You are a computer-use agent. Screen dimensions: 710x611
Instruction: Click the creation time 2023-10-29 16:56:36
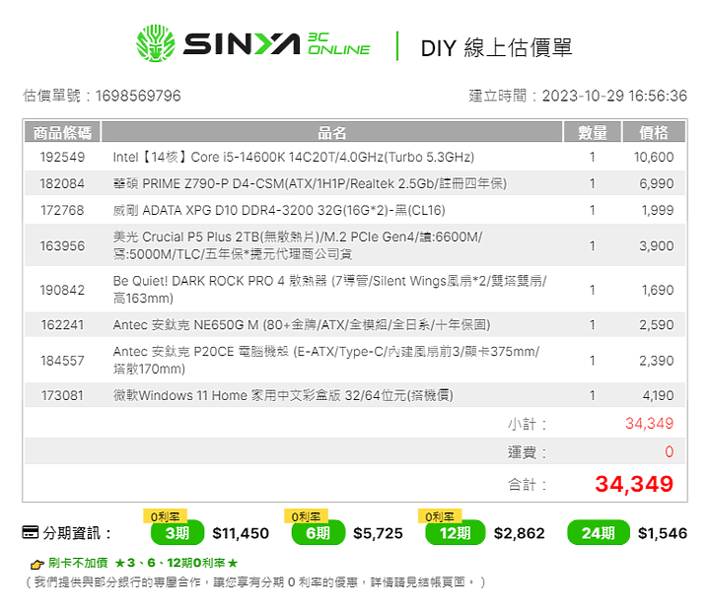tap(614, 96)
